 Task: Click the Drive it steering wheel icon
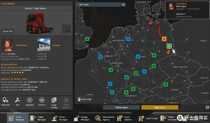point(42,101)
